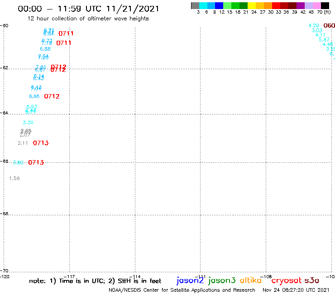Click the wave height value "3.82"

18,162
